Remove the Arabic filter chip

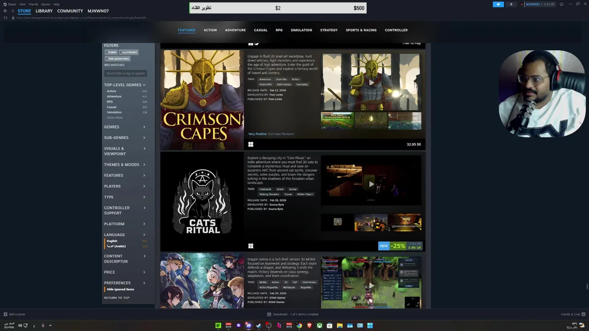point(129,52)
